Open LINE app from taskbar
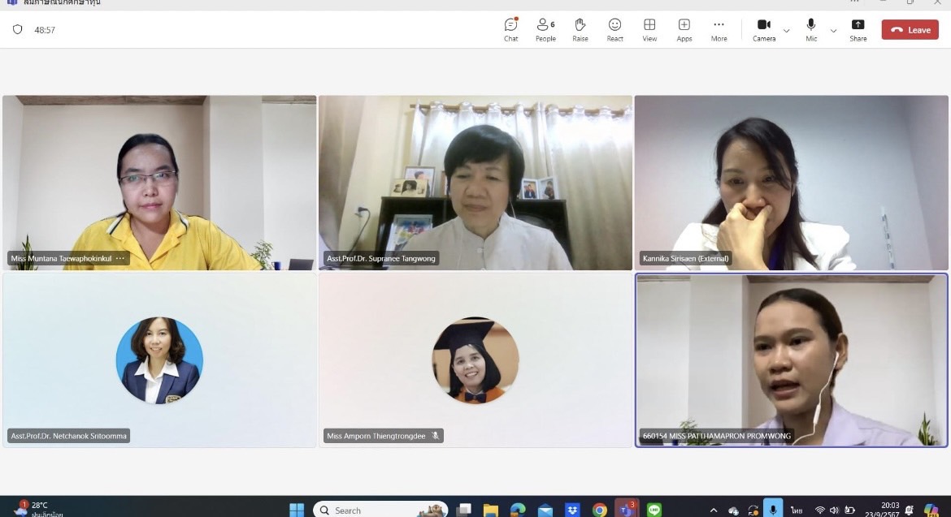This screenshot has width=951, height=517. [x=654, y=510]
